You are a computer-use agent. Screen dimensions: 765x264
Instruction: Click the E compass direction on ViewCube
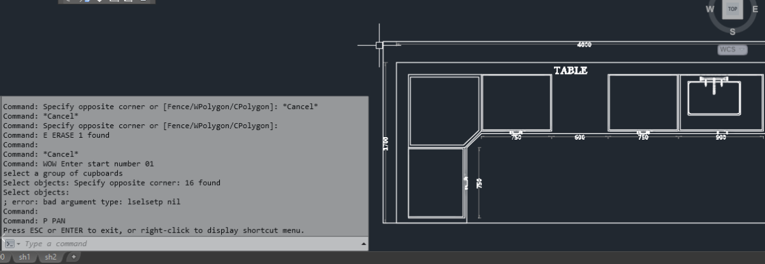(755, 10)
